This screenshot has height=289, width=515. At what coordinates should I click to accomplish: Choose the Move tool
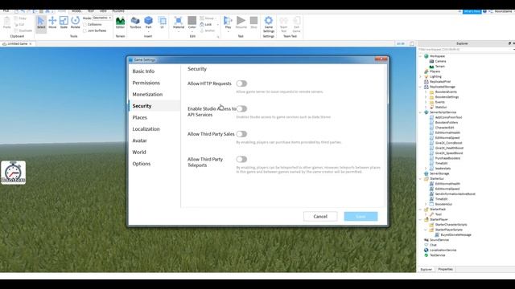point(52,23)
